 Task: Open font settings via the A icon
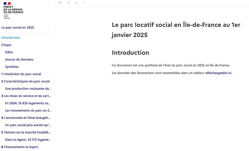coord(76,3)
